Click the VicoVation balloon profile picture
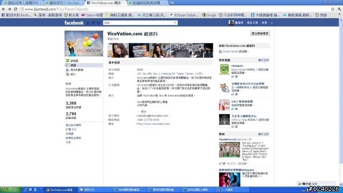 point(84,43)
